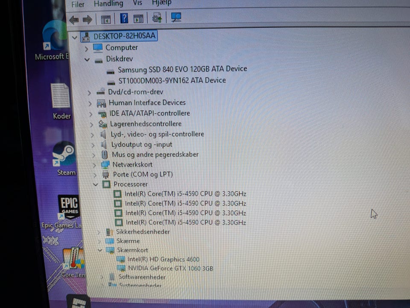Click the mouse icon beside Mus og andre pegeredskaber
This screenshot has width=410, height=308.
105,155
